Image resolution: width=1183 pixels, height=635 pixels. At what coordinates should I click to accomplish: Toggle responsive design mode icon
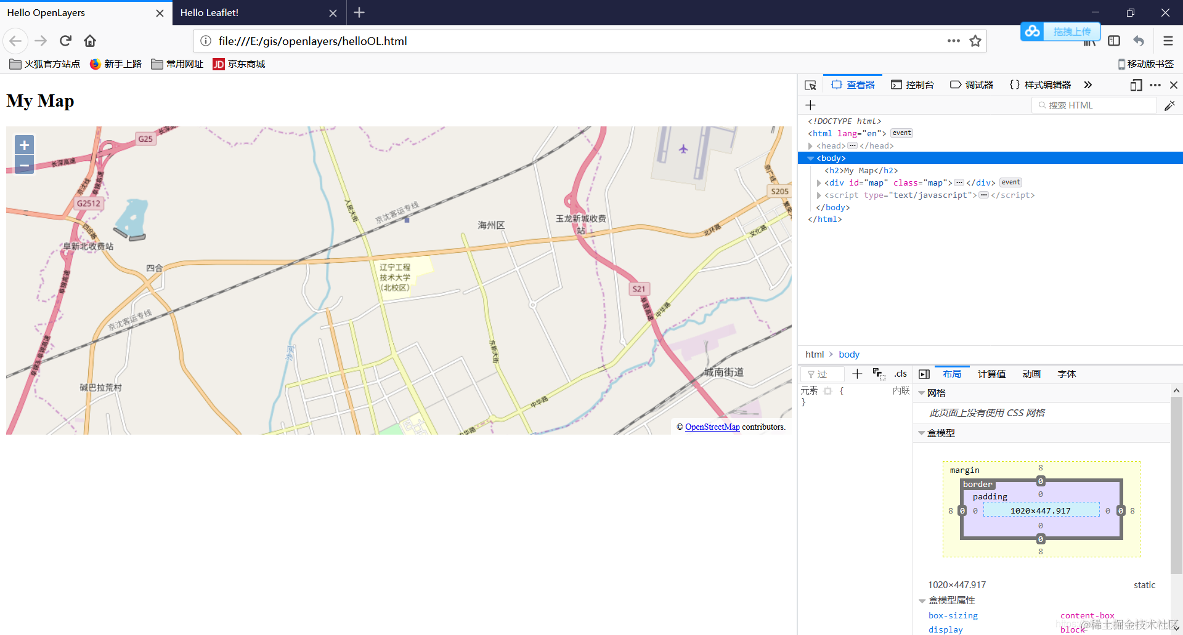pos(1136,85)
